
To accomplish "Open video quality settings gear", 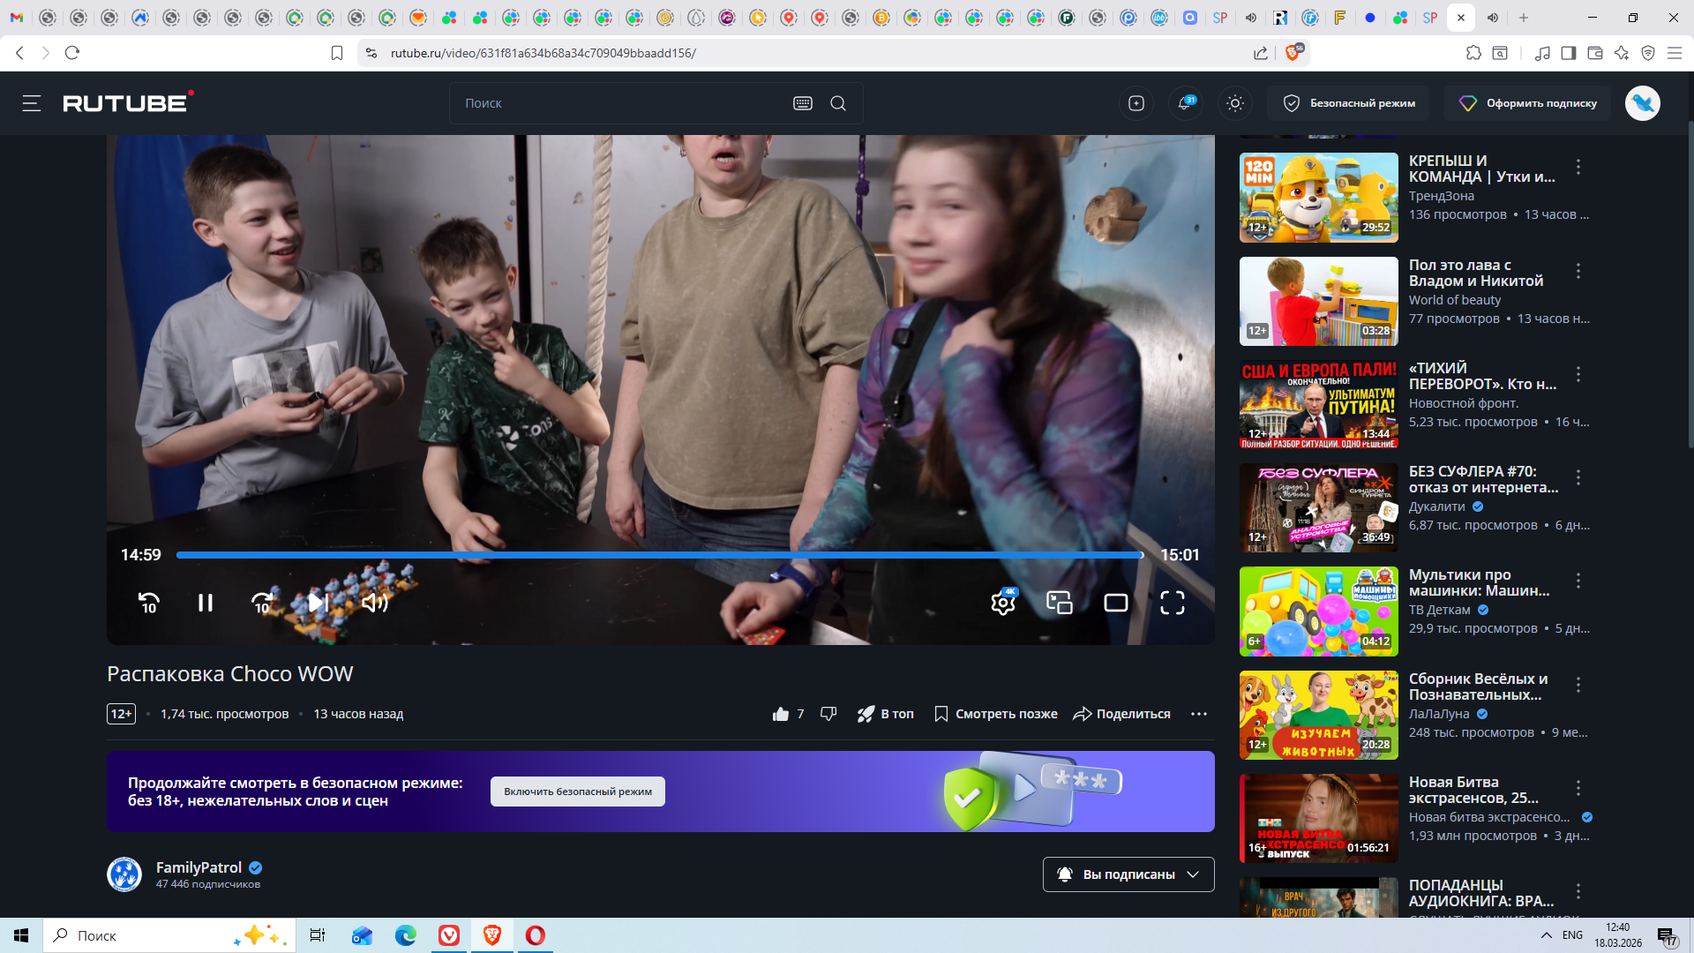I will (x=1003, y=603).
